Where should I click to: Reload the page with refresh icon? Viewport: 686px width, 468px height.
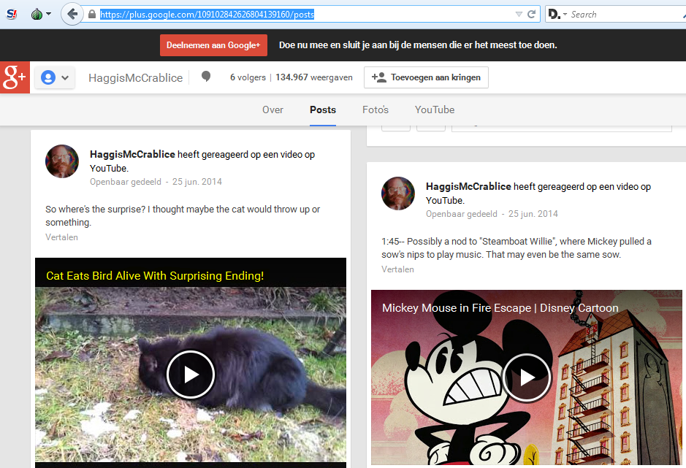coord(532,15)
